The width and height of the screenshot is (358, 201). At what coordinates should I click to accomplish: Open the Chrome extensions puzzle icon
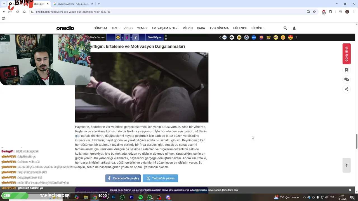pos(330,12)
